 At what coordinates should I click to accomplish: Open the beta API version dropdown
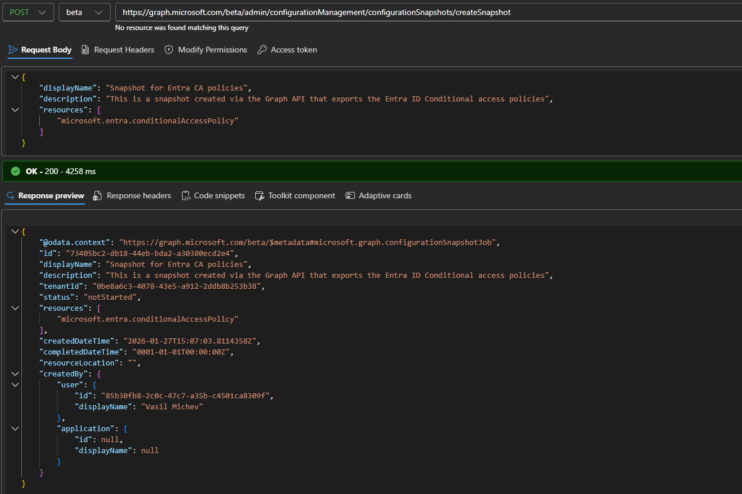(x=84, y=12)
